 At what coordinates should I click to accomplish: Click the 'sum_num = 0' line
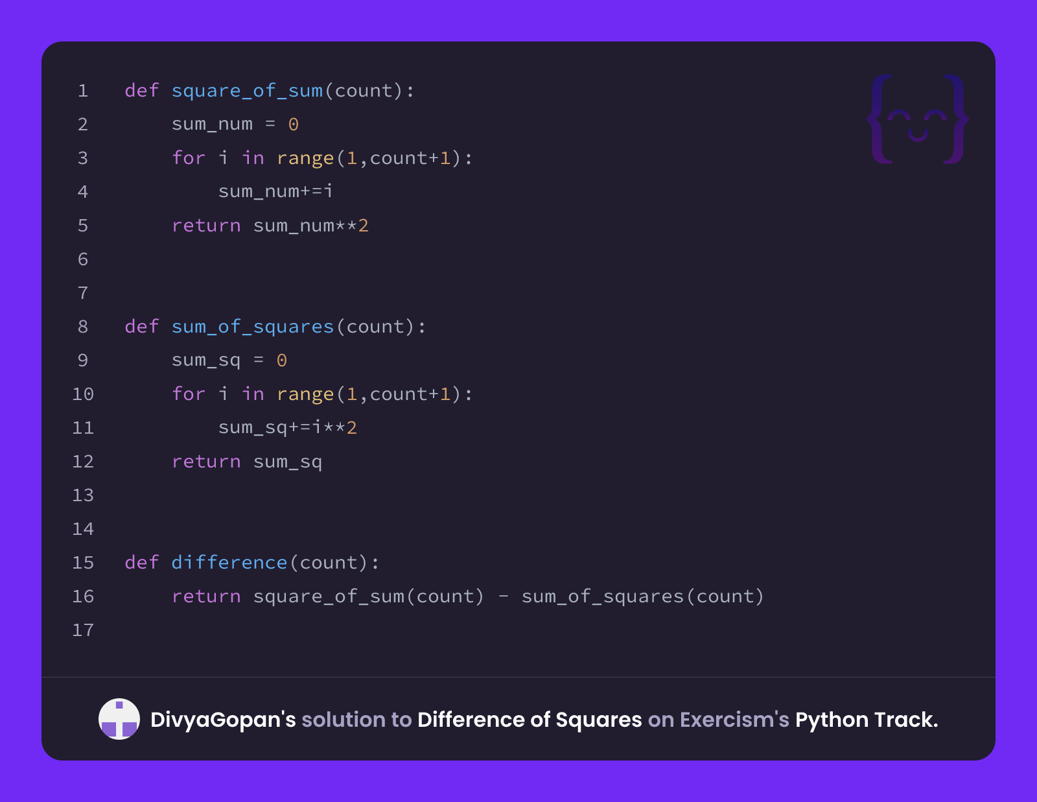[x=235, y=124]
